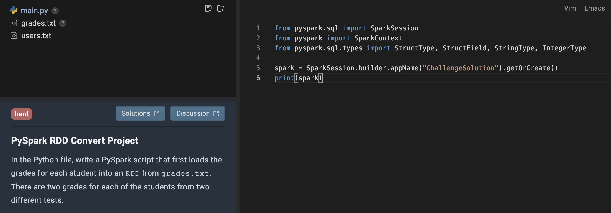Click the help icon next to grades.txt
The height and width of the screenshot is (213, 611).
[63, 23]
